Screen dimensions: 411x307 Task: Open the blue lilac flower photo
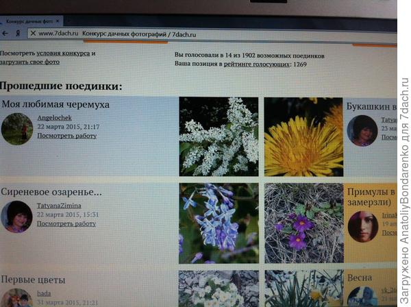tap(219, 223)
